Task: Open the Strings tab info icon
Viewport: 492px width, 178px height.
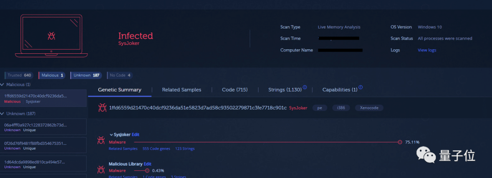Action: (305, 88)
